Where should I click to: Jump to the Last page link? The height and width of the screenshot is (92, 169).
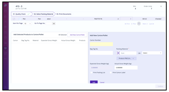[151, 24]
